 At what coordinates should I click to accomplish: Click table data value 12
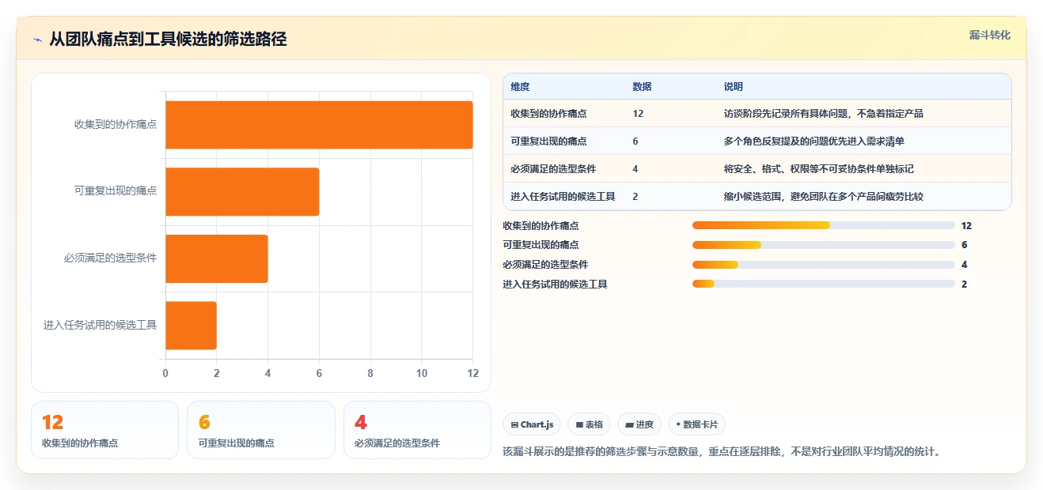click(x=638, y=114)
